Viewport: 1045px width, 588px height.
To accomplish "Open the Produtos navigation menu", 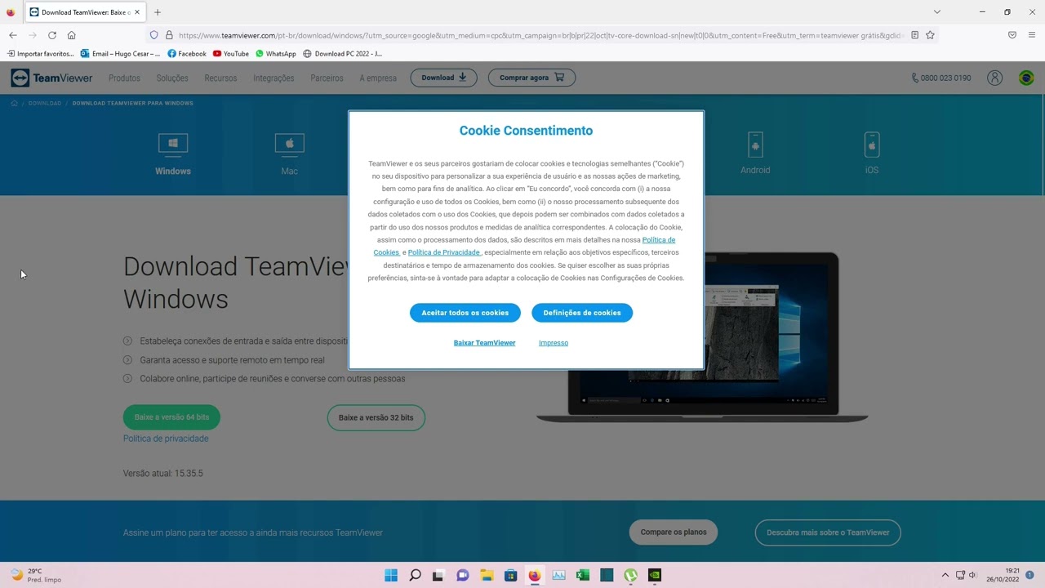I will 124,78.
